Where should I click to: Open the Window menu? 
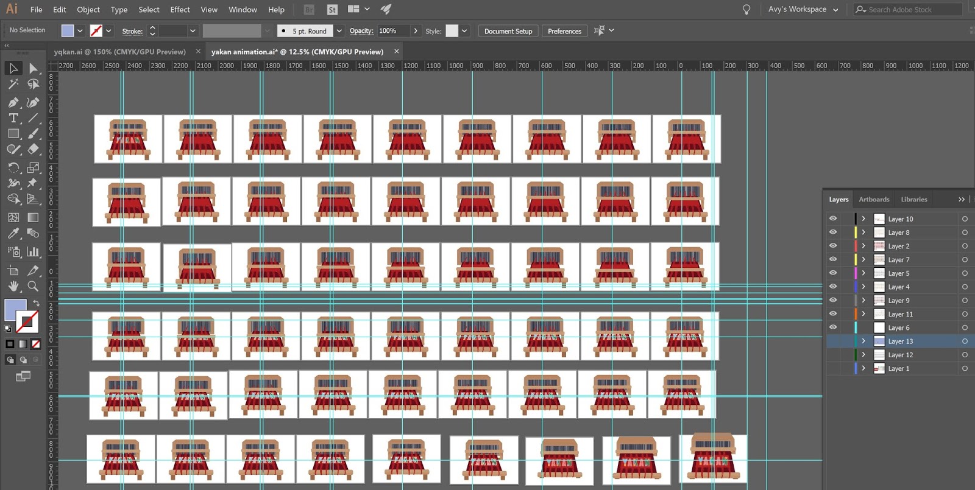[243, 10]
